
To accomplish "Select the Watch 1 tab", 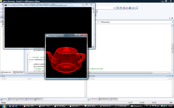I will [x=38, y=99].
